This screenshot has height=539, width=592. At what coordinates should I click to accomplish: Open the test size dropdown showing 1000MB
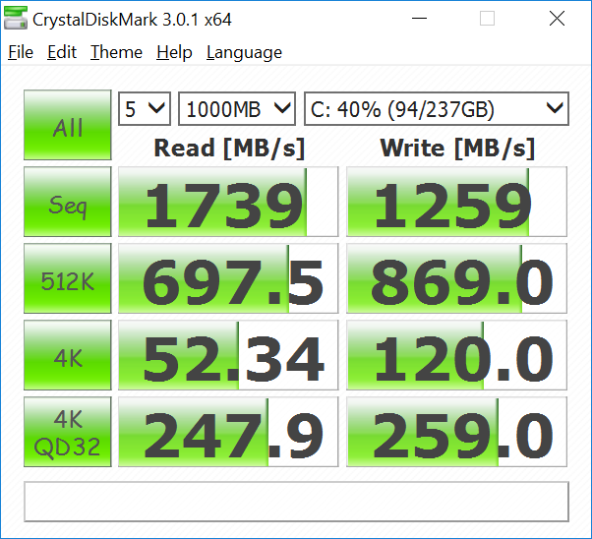tap(237, 109)
